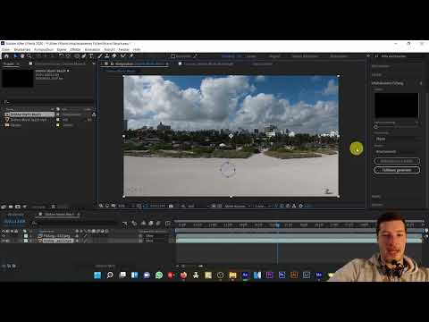This screenshot has width=429, height=322.
Task: Select the Puppet Pin tool
Action: [x=131, y=56]
